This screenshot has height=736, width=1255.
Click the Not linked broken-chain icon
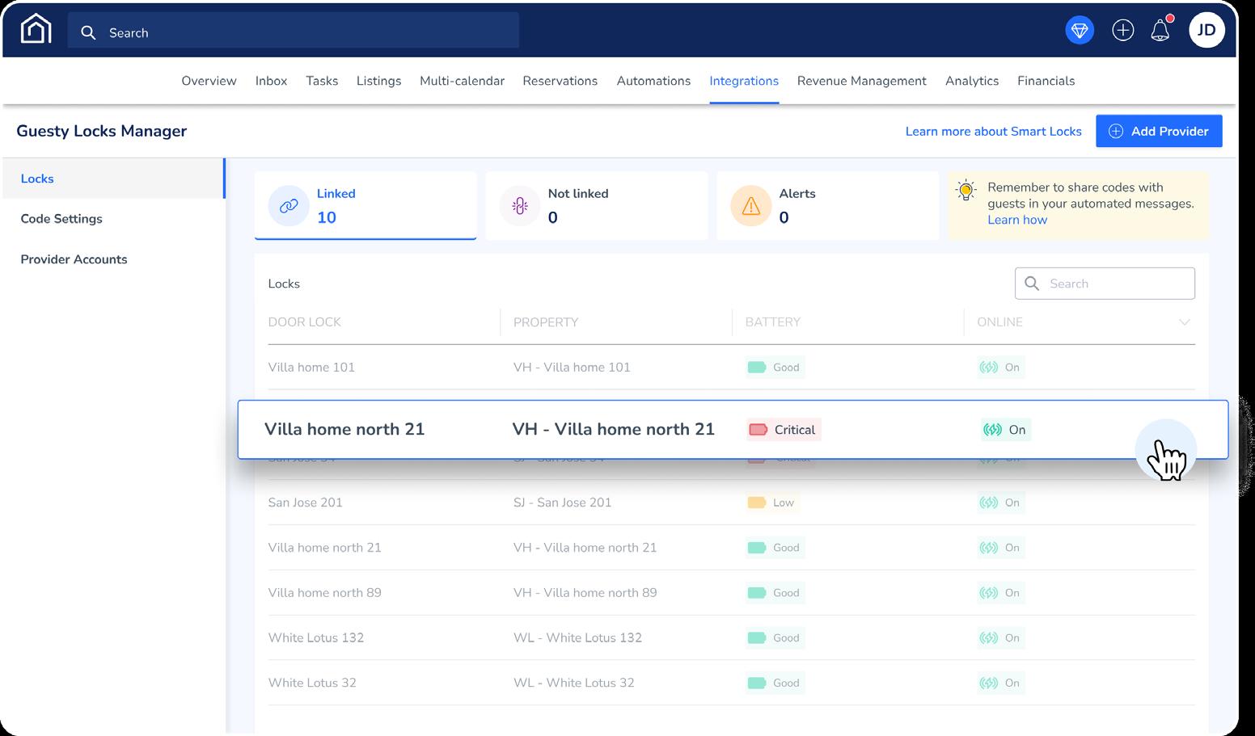(520, 206)
